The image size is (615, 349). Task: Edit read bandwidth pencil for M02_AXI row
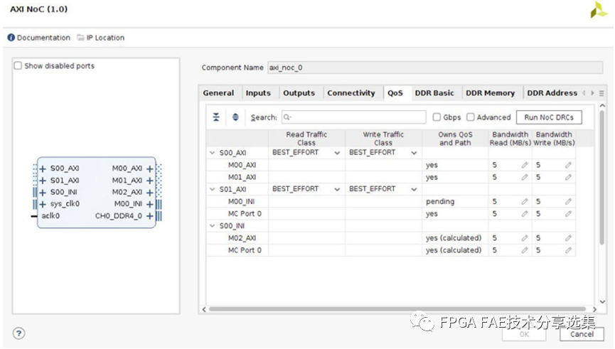(525, 238)
